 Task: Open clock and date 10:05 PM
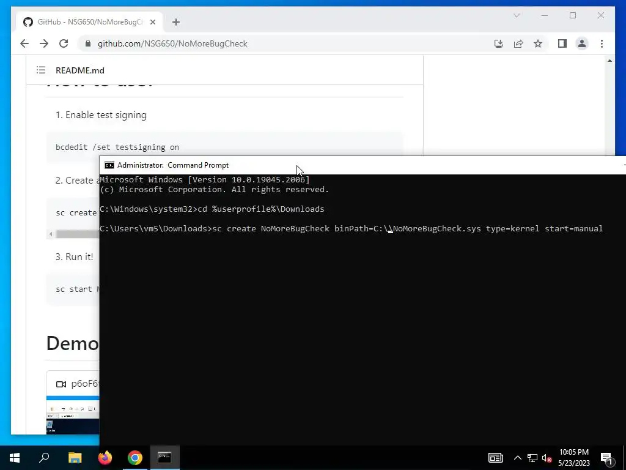pos(573,458)
